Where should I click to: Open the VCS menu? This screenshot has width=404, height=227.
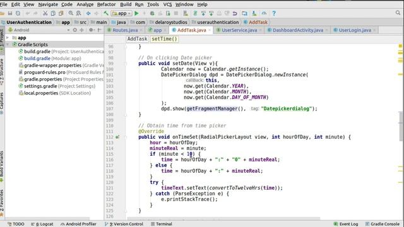point(167,4)
